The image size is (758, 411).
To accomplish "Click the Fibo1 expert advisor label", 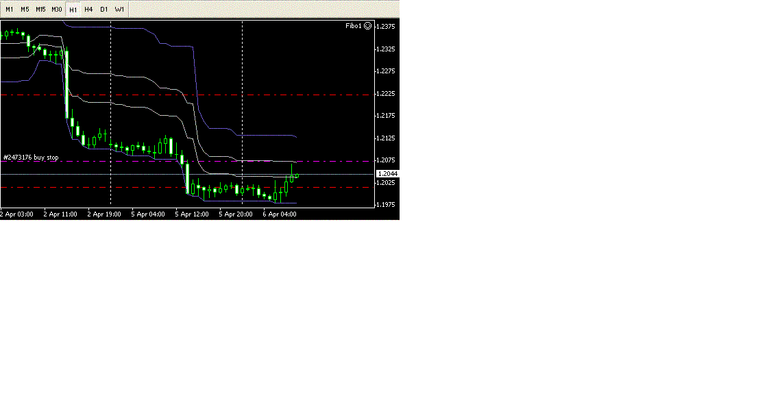I will (x=354, y=26).
